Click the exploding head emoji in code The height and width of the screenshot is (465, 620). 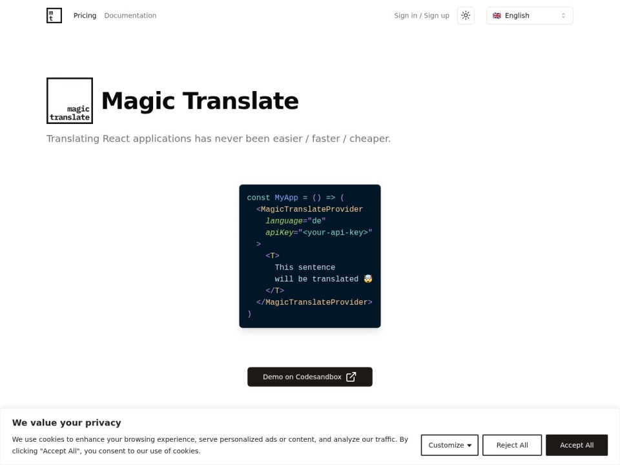tap(367, 279)
